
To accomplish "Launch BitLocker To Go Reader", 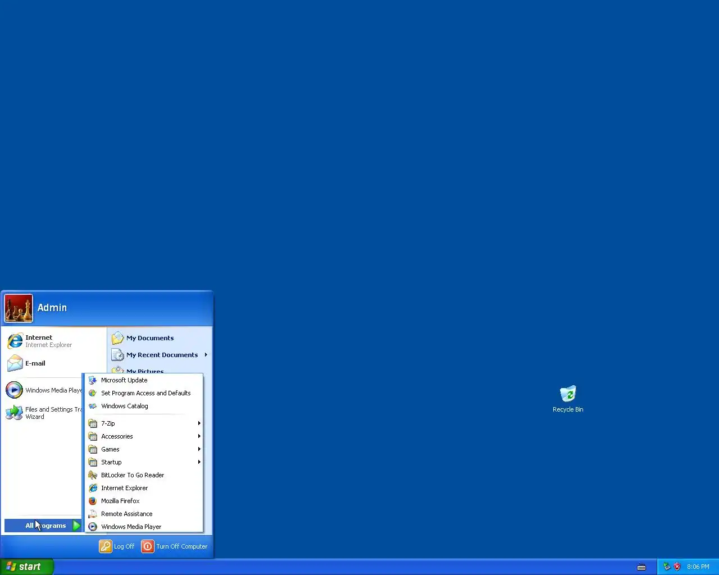I will [x=143, y=475].
